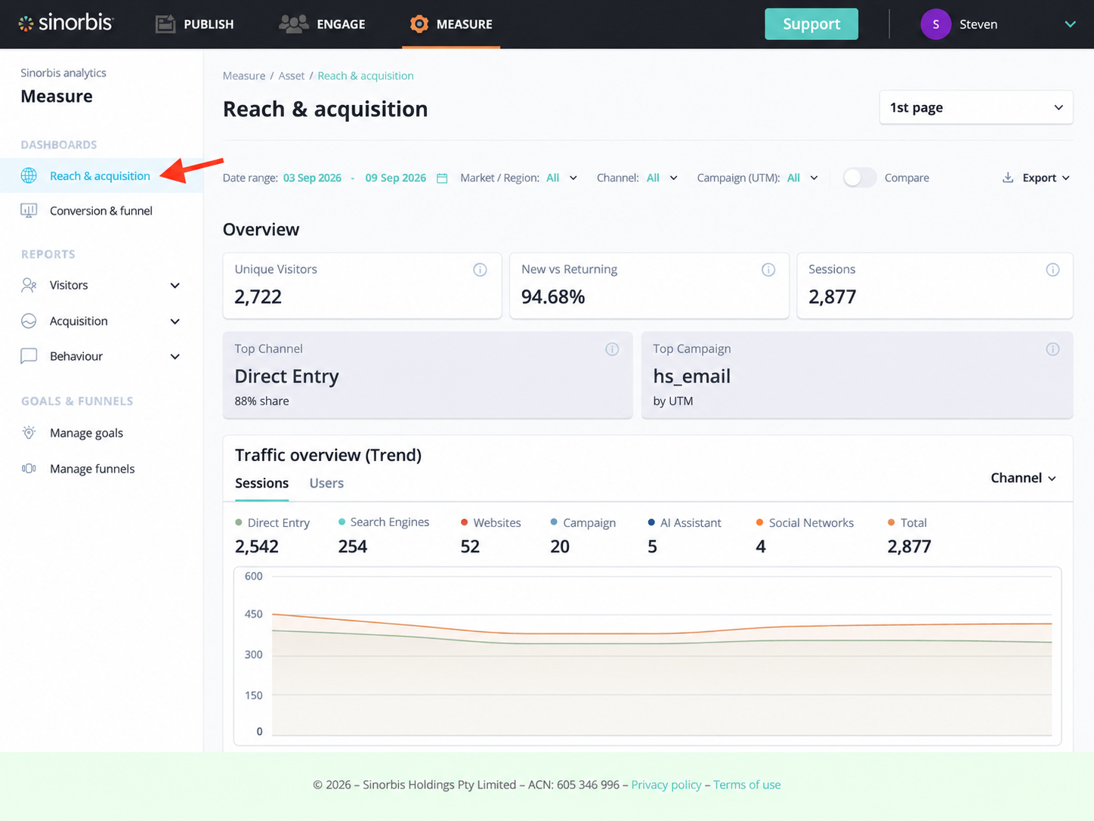Click the Steven user avatar
Image resolution: width=1094 pixels, height=821 pixels.
[x=935, y=24]
